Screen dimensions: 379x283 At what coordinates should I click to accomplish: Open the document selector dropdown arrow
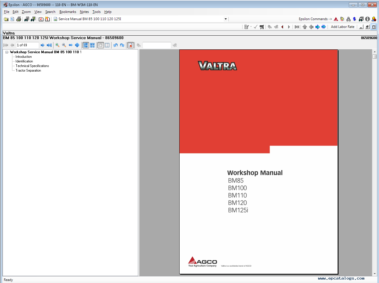point(226,19)
